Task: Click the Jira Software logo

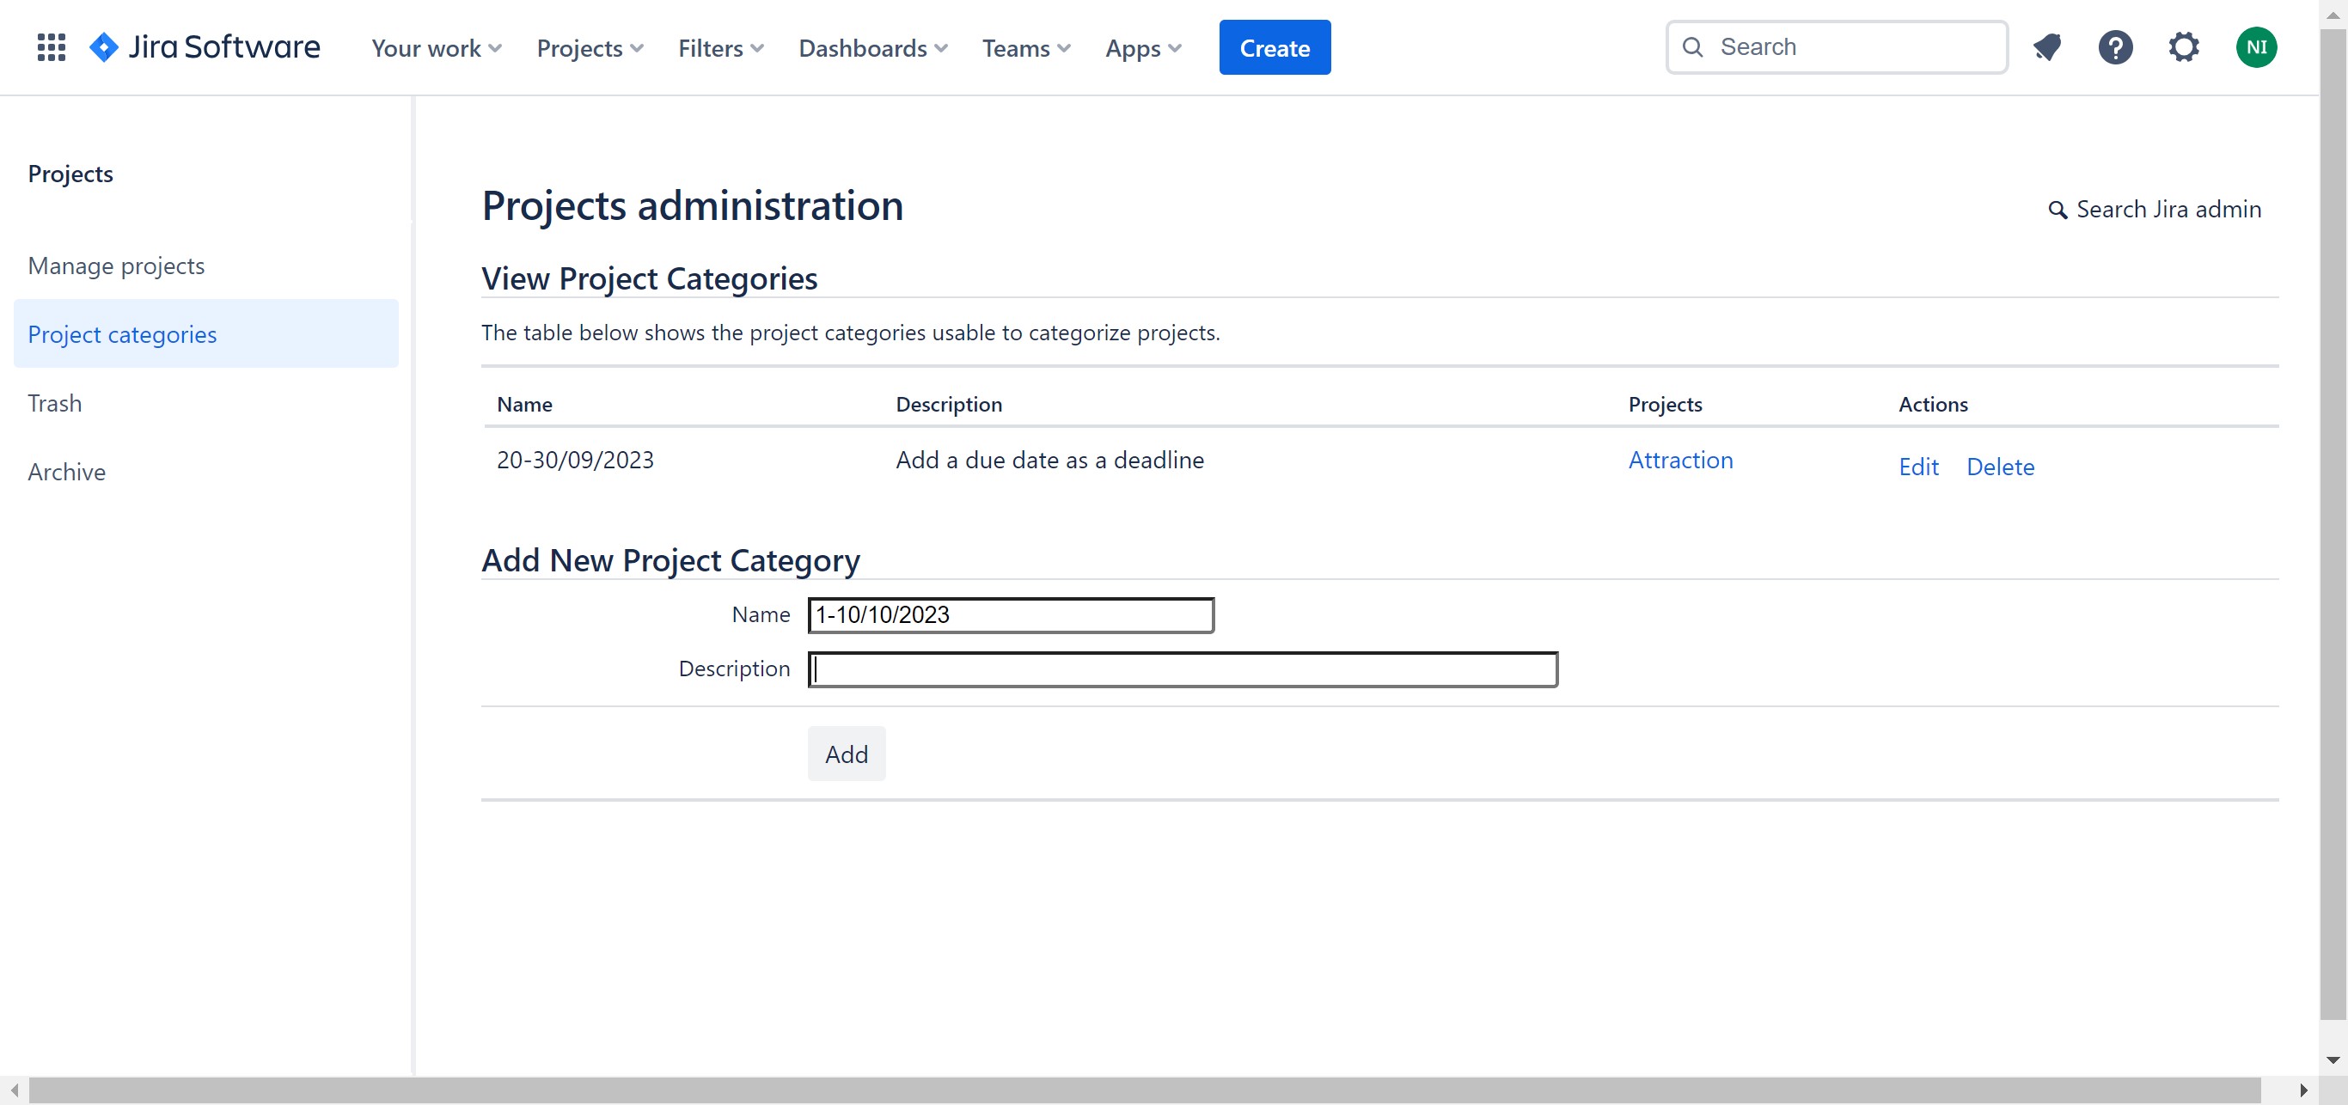Action: pos(205,47)
